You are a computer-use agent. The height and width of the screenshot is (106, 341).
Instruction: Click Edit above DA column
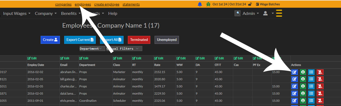[x=201, y=58]
